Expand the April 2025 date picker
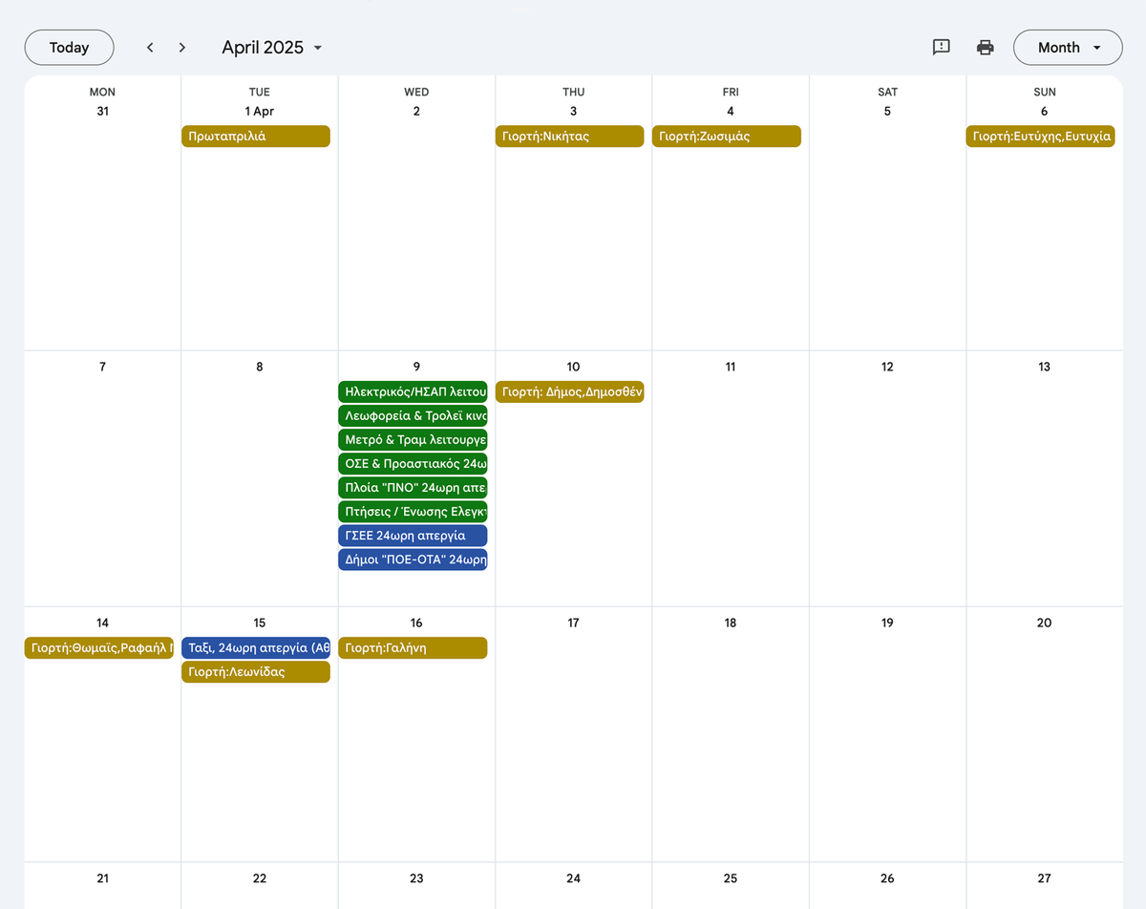Screen dimensions: 1146x909 coord(272,48)
